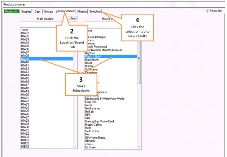Image resolution: width=227 pixels, height=157 pixels.
Task: Select location 01A10
Action: click(47, 62)
